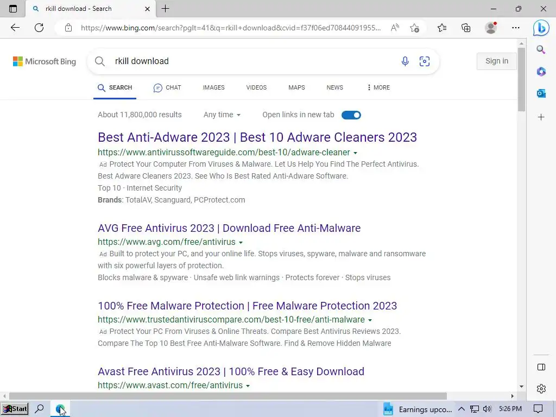Open Outlook in the sidebar
The image size is (556, 417).
coord(541,93)
